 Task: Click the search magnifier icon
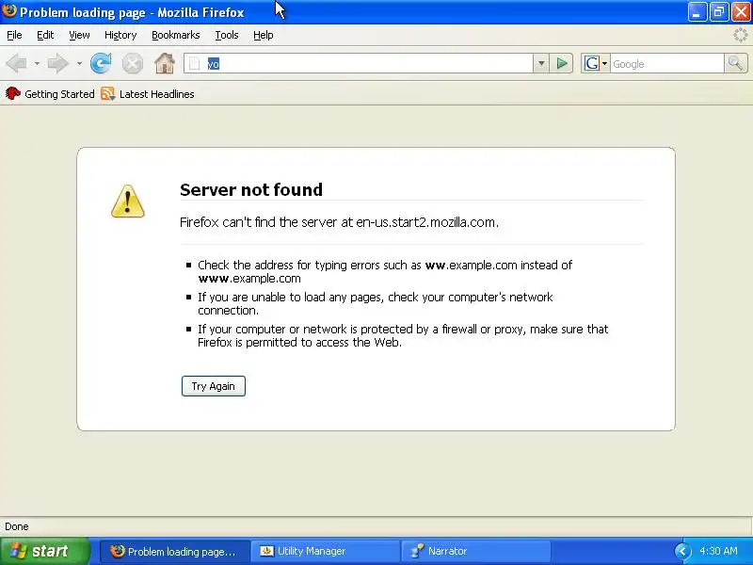735,63
